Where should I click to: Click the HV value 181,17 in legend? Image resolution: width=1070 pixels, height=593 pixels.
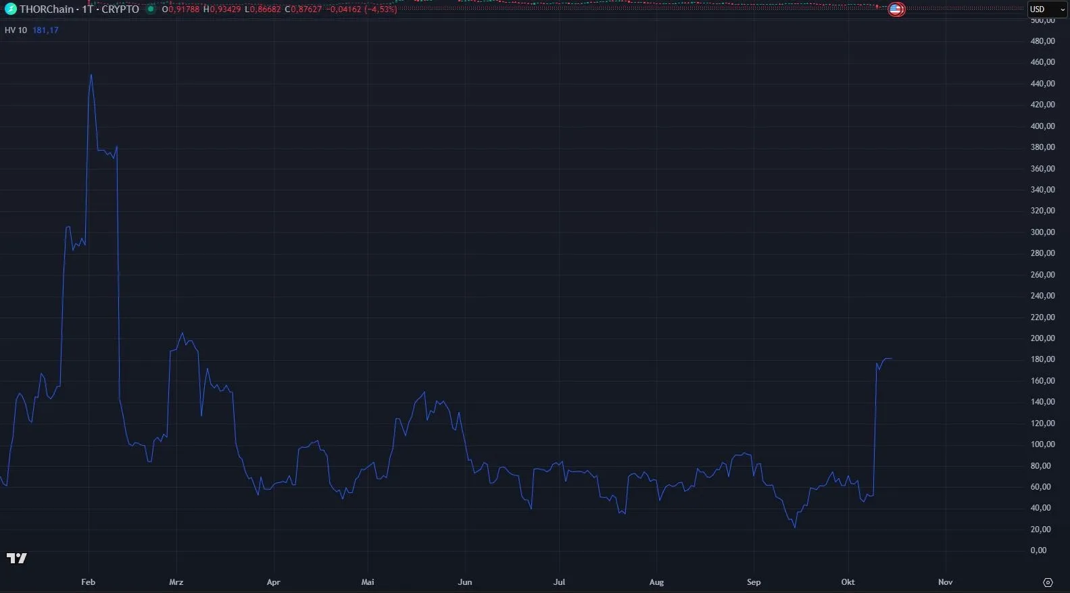tap(45, 30)
